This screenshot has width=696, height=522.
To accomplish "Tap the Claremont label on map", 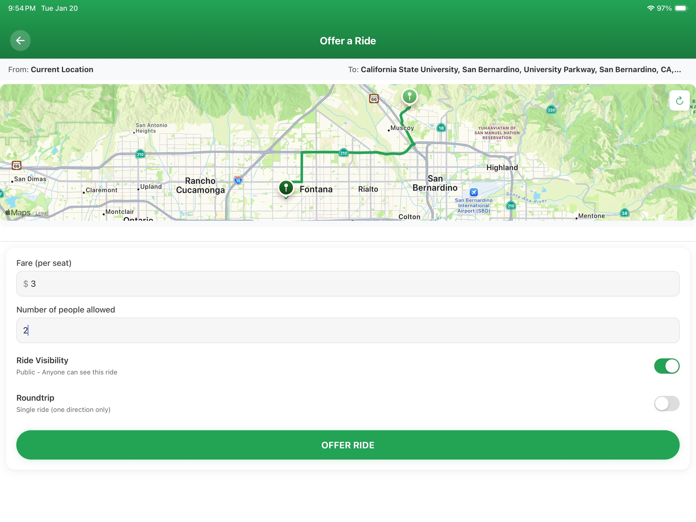I will point(101,190).
